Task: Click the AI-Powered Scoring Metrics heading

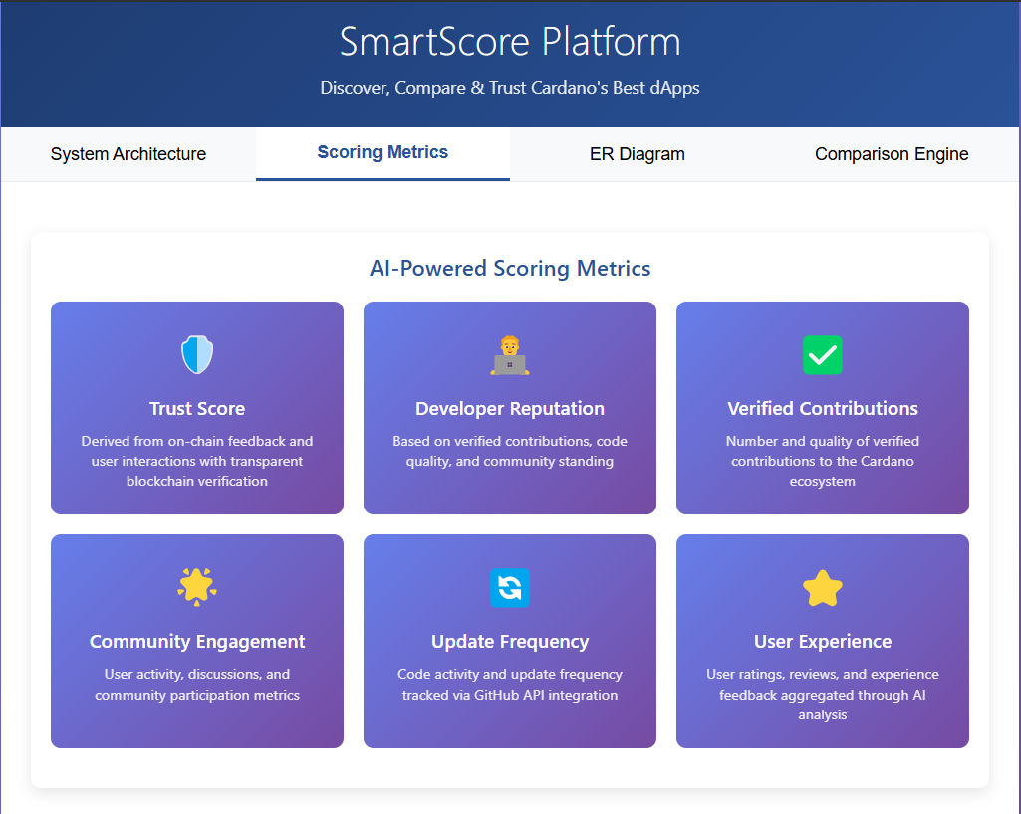Action: click(510, 268)
